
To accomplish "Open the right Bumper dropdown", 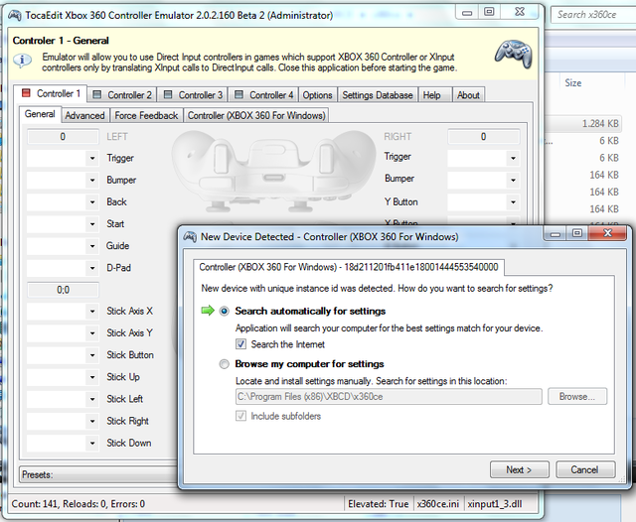I will 513,180.
